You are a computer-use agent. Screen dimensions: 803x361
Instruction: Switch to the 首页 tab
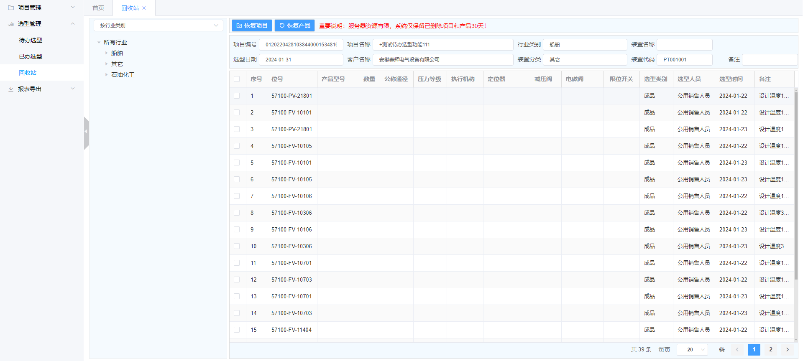click(x=98, y=8)
